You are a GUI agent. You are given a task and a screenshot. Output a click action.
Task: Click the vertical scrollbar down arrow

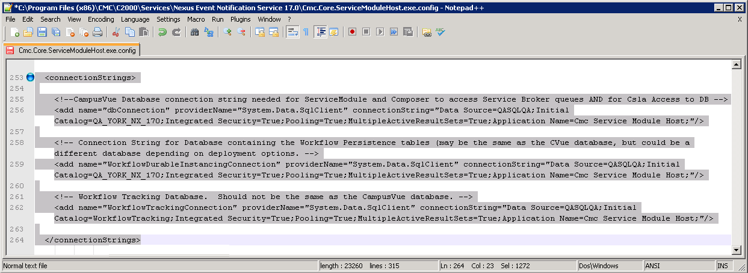coord(736,250)
